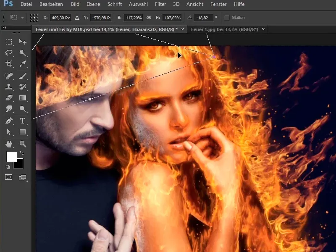The width and height of the screenshot is (336, 252).
Task: Switch to the Feuer 1.jpg document tab
Action: pos(225,29)
